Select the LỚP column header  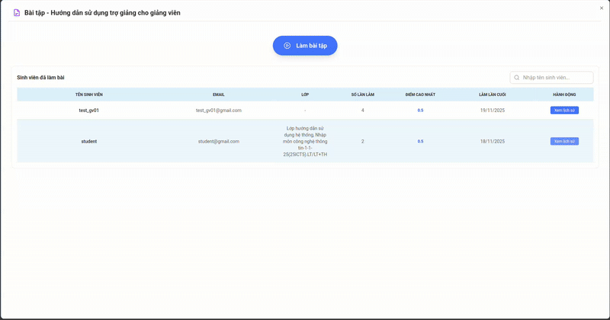pos(305,94)
